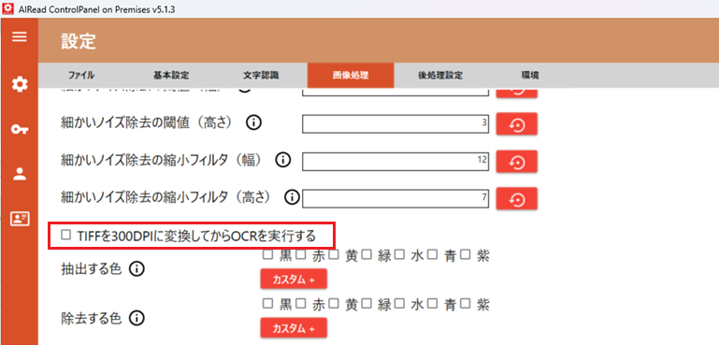Switch to the 文字認識 tab
This screenshot has width=719, height=345.
(x=261, y=75)
